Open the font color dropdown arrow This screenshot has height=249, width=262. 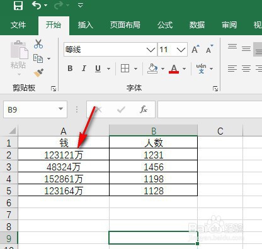pos(184,69)
